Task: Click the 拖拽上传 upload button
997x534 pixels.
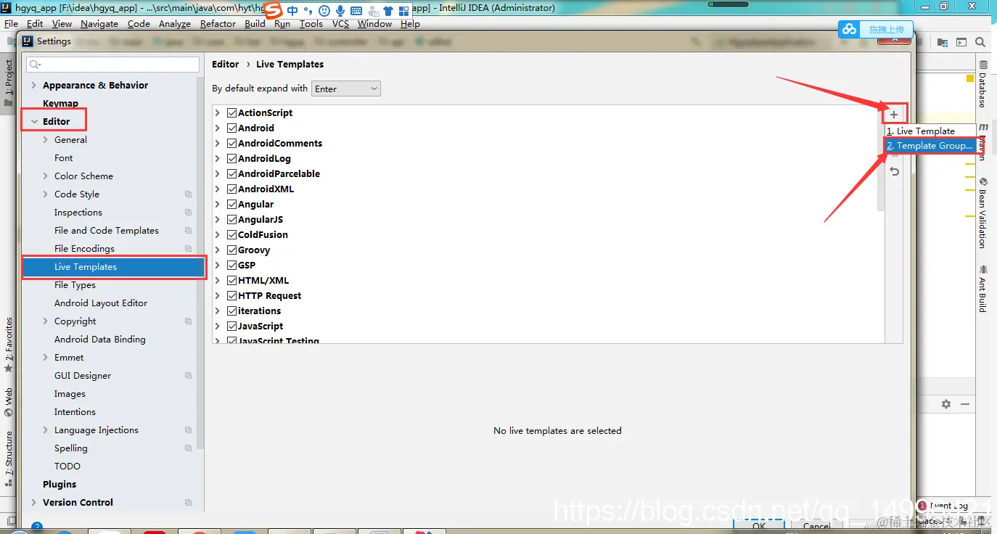Action: coord(887,29)
